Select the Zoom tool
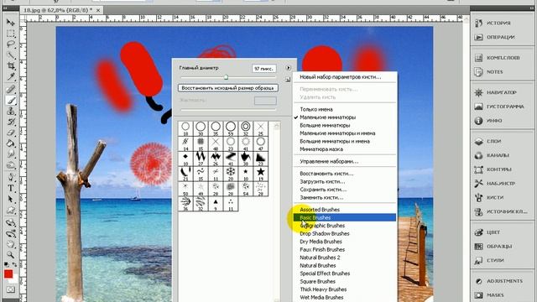The image size is (537, 302). pos(11,255)
